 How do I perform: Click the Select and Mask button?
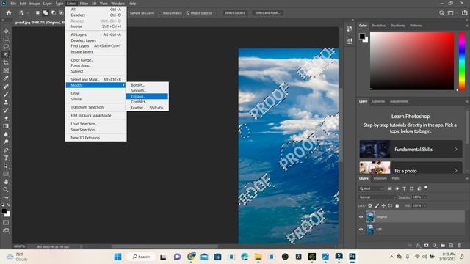pyautogui.click(x=267, y=13)
